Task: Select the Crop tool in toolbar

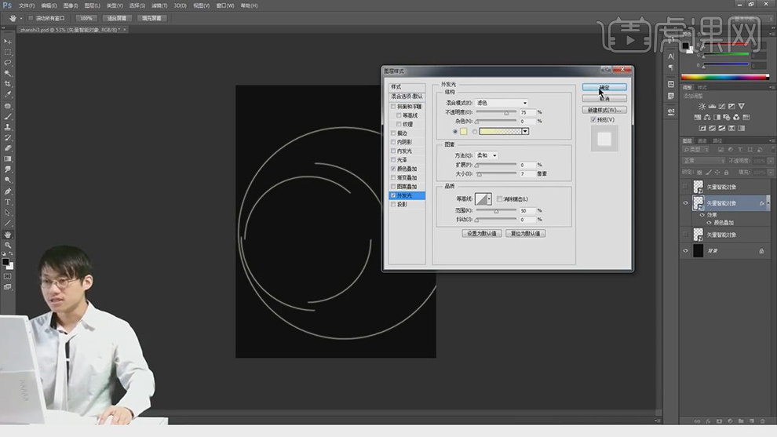Action: point(8,83)
